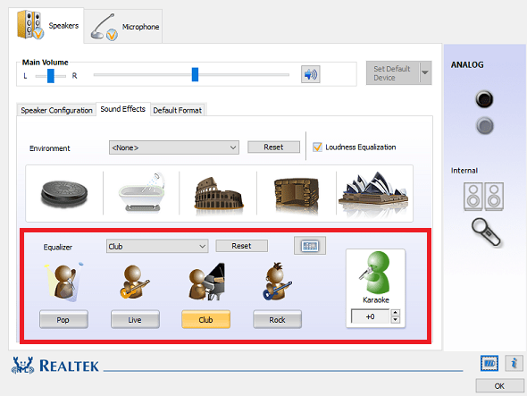Decrease the Karaoke key value

tap(396, 320)
